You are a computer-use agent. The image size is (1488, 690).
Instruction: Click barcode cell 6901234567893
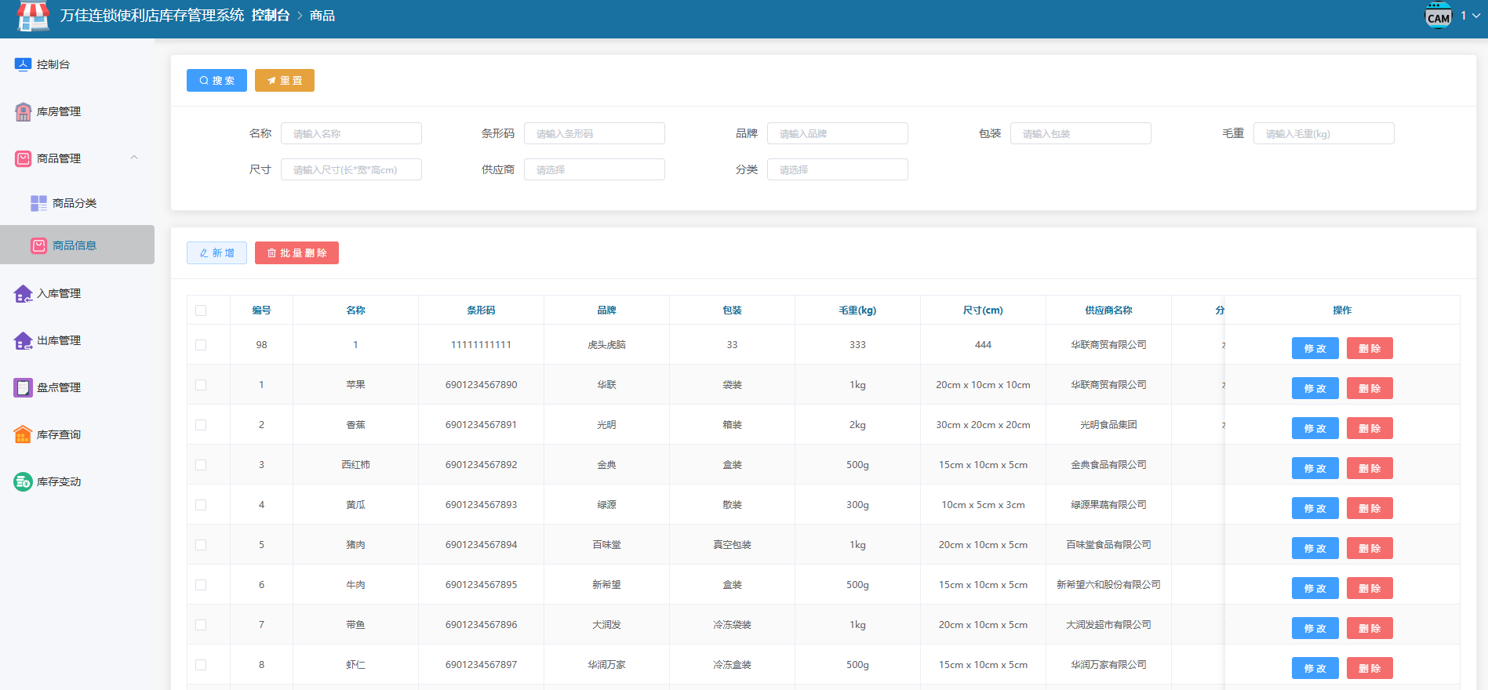click(481, 505)
